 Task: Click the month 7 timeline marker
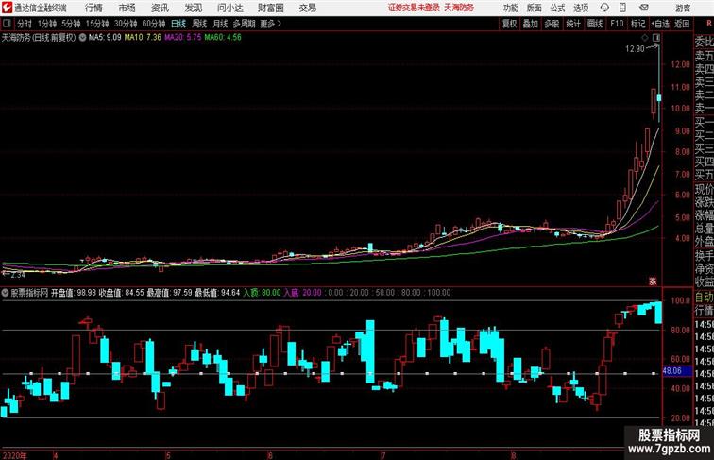click(383, 455)
